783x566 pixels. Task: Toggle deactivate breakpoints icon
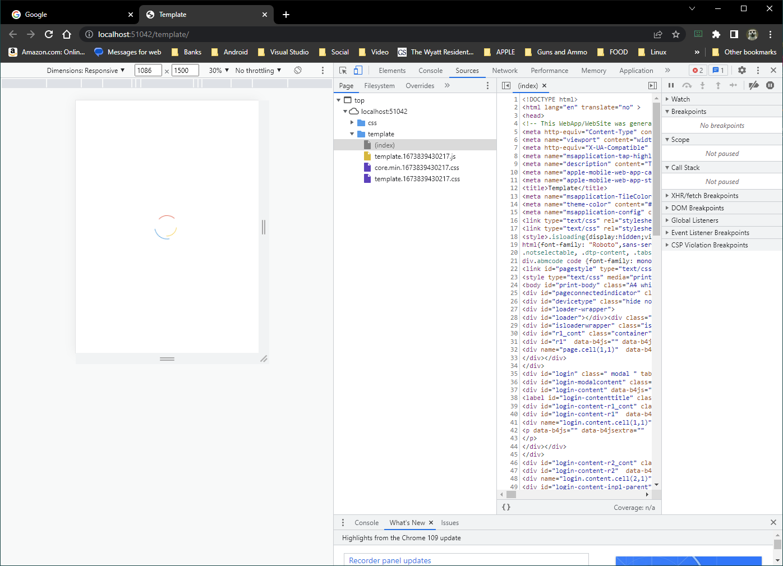click(x=754, y=85)
